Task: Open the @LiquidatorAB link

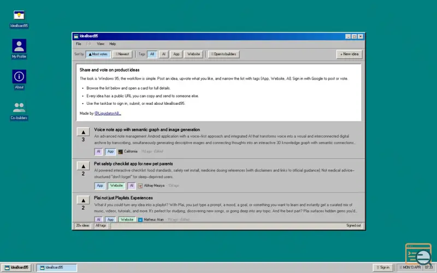Action: [x=108, y=114]
